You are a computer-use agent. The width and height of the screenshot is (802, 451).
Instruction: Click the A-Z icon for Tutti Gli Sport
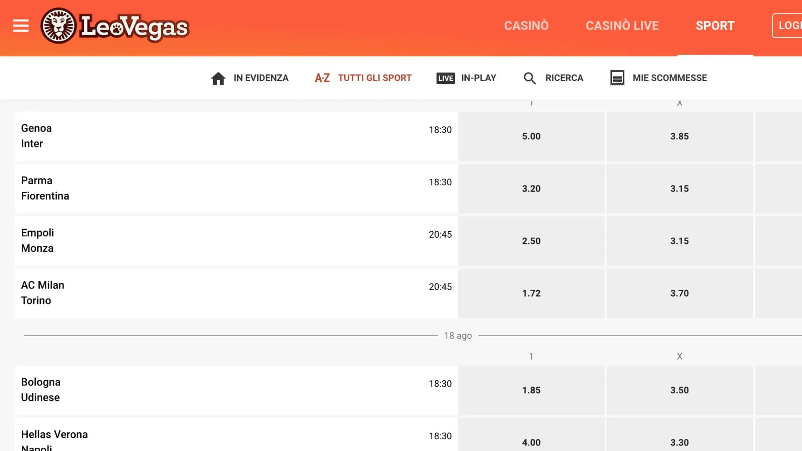pos(322,78)
